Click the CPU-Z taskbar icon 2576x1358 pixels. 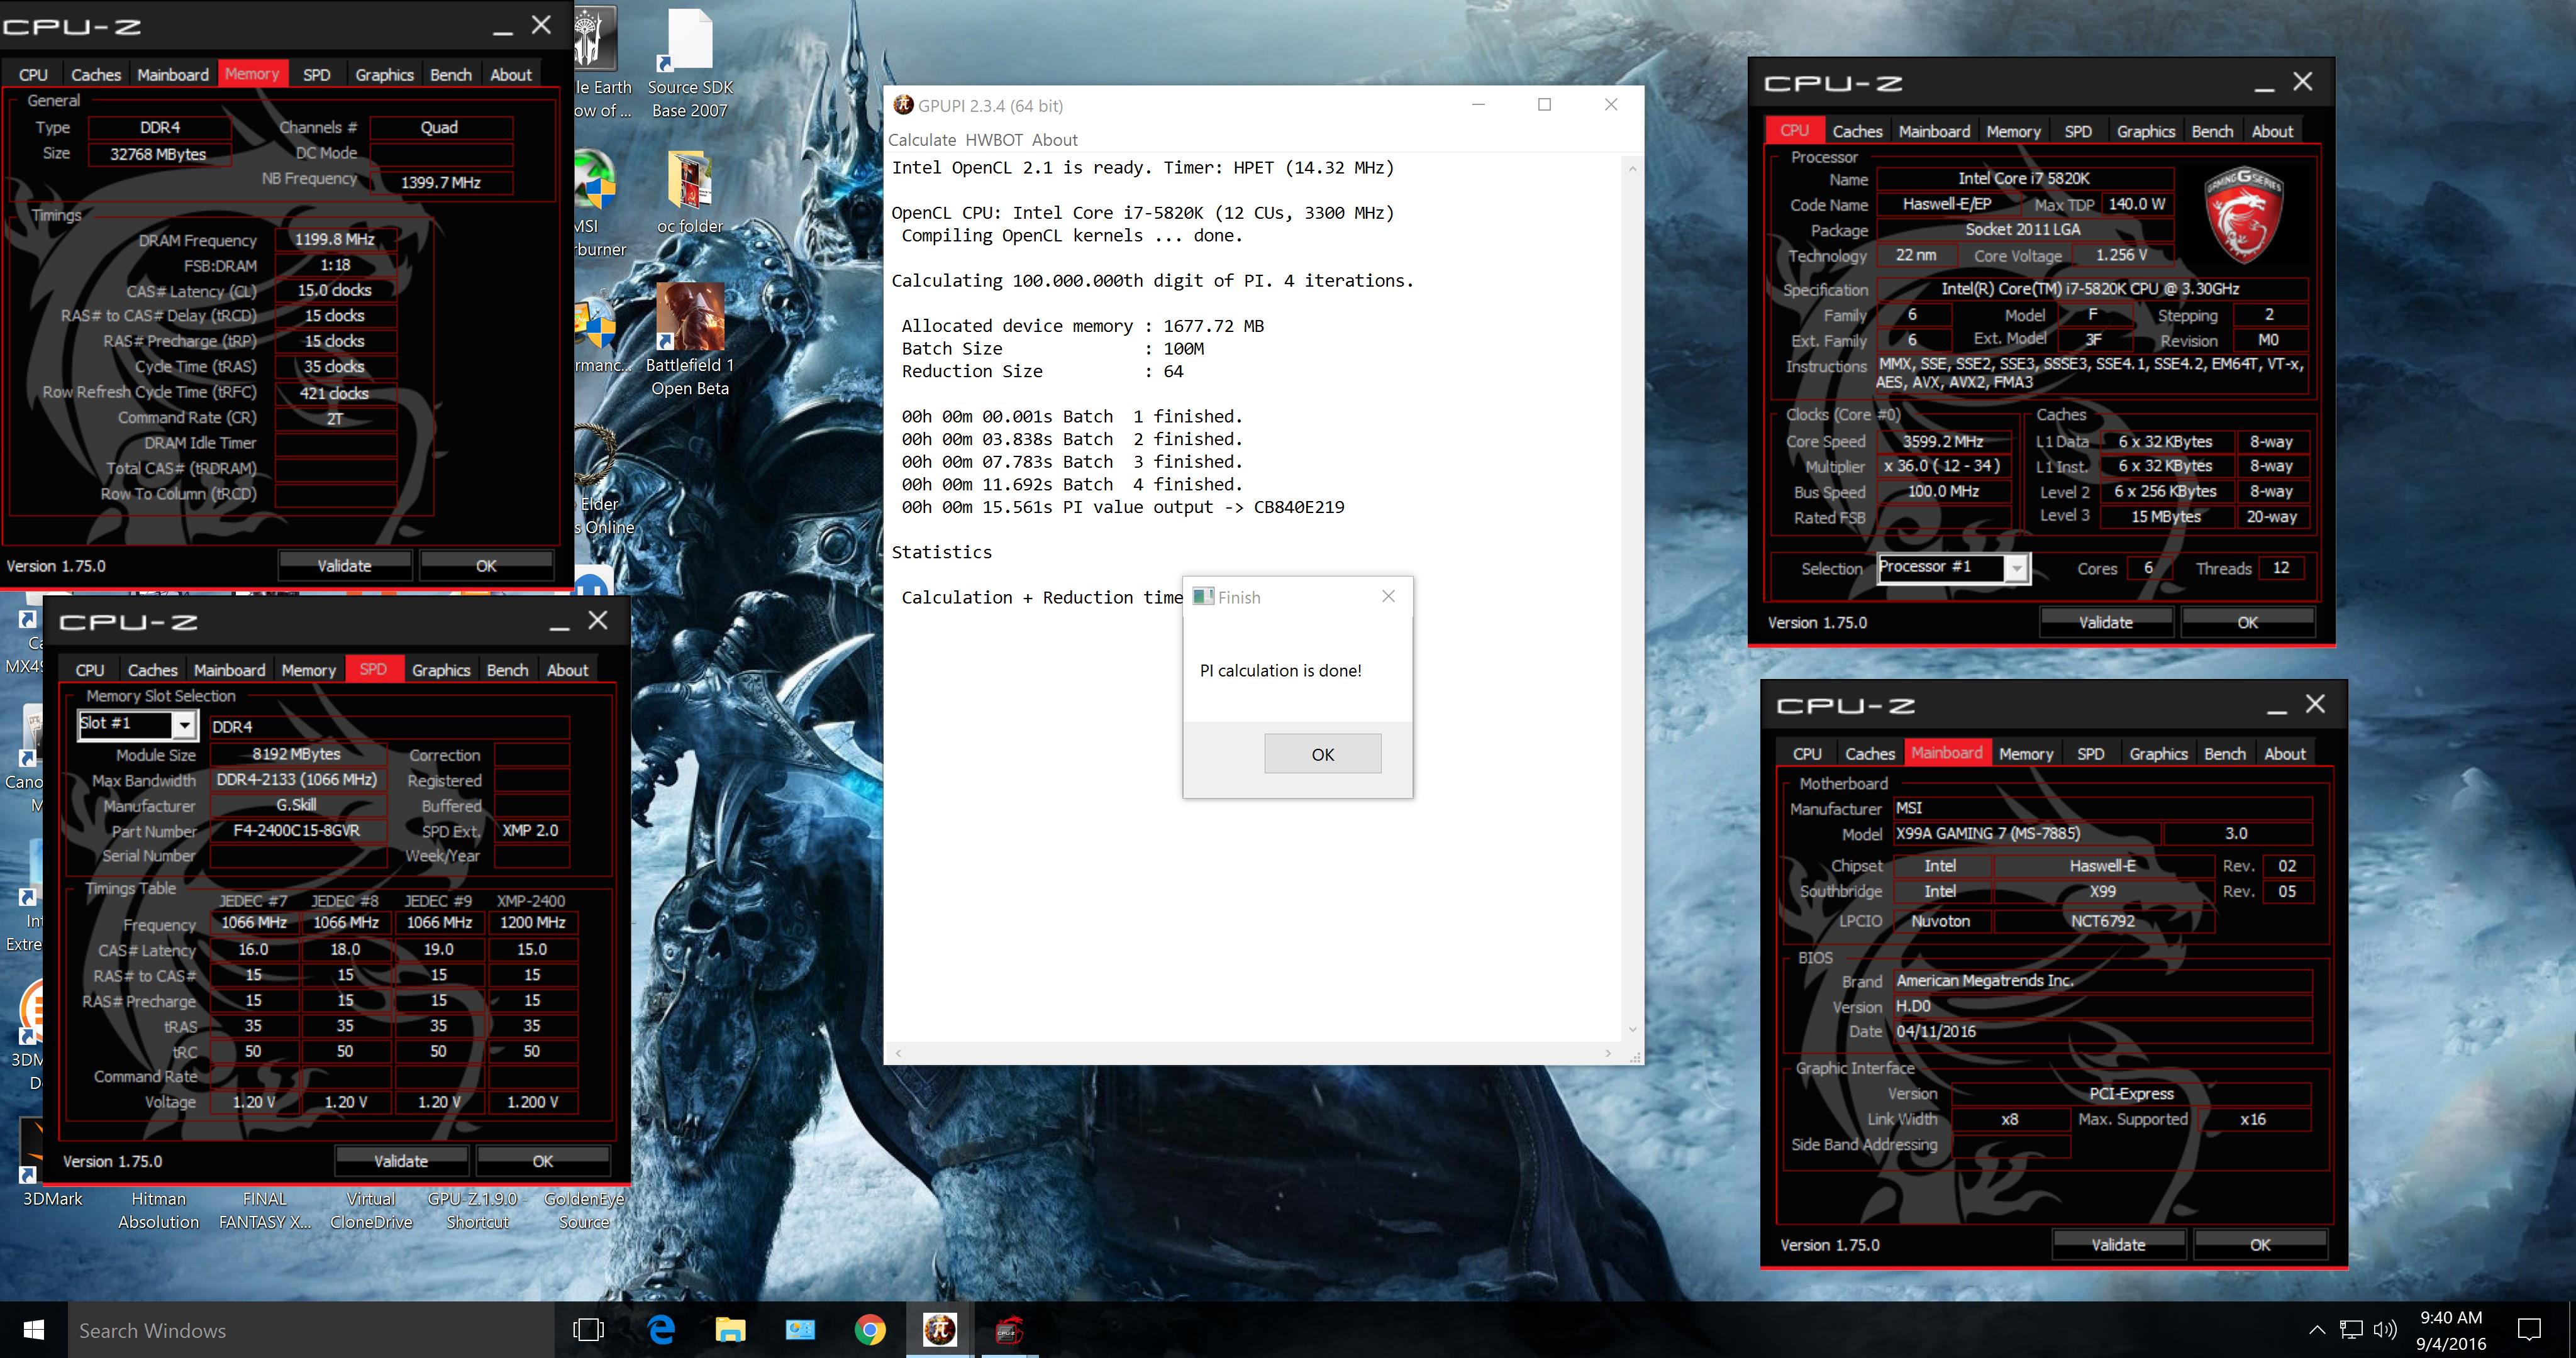1008,1329
